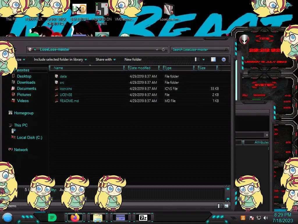Screen dimensions: 298x224
Task: Sort files by Name column
Action: tap(86, 68)
